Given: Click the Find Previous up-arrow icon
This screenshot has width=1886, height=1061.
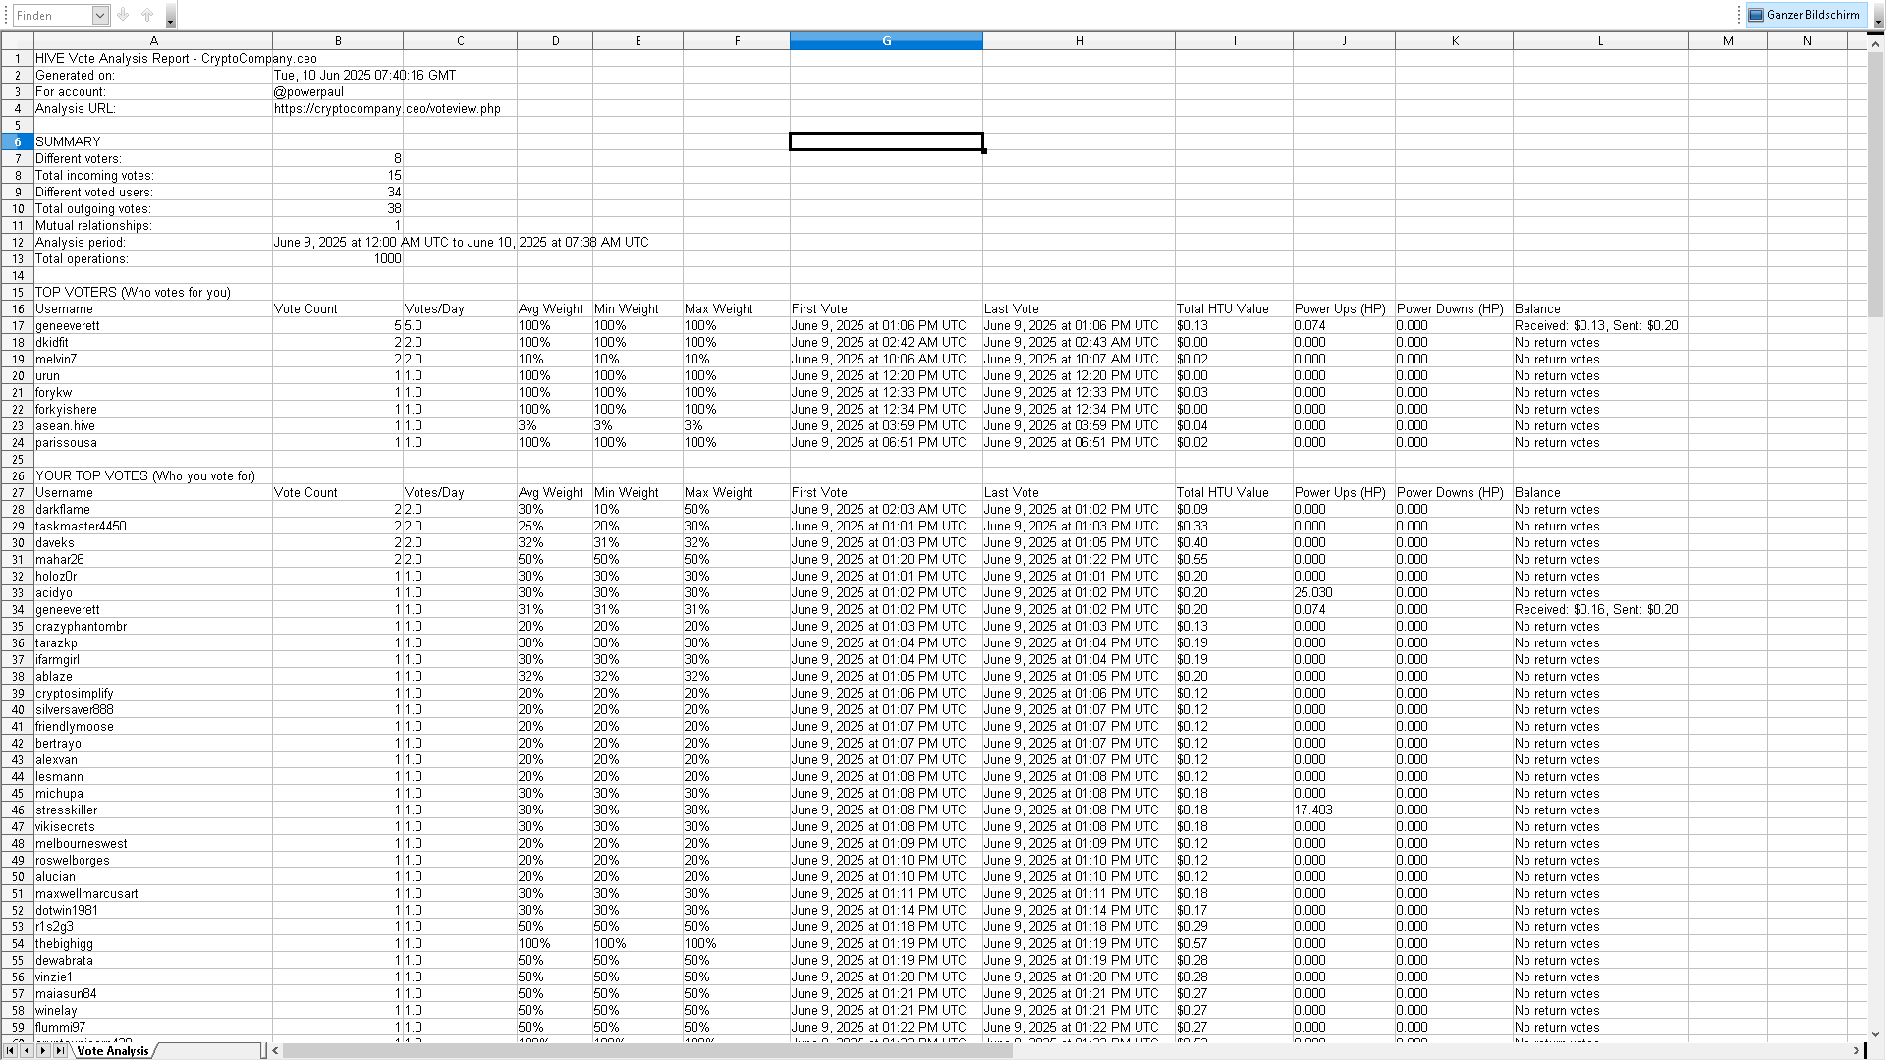Looking at the screenshot, I should point(147,15).
